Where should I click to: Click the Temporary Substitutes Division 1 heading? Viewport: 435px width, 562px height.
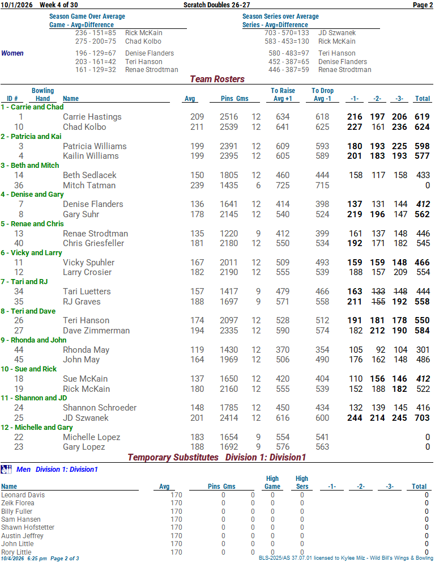coord(217,457)
